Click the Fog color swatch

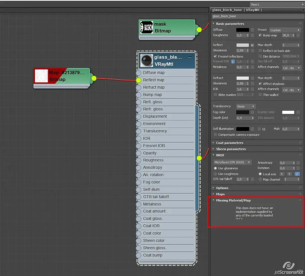pos(242,112)
